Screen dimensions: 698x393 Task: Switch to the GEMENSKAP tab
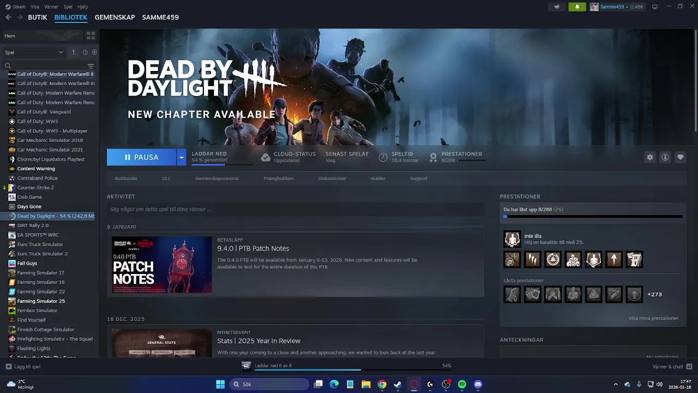[x=115, y=17]
